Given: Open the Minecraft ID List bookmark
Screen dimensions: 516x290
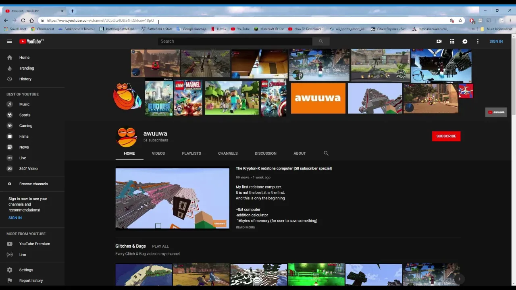Looking at the screenshot, I should click(269, 29).
